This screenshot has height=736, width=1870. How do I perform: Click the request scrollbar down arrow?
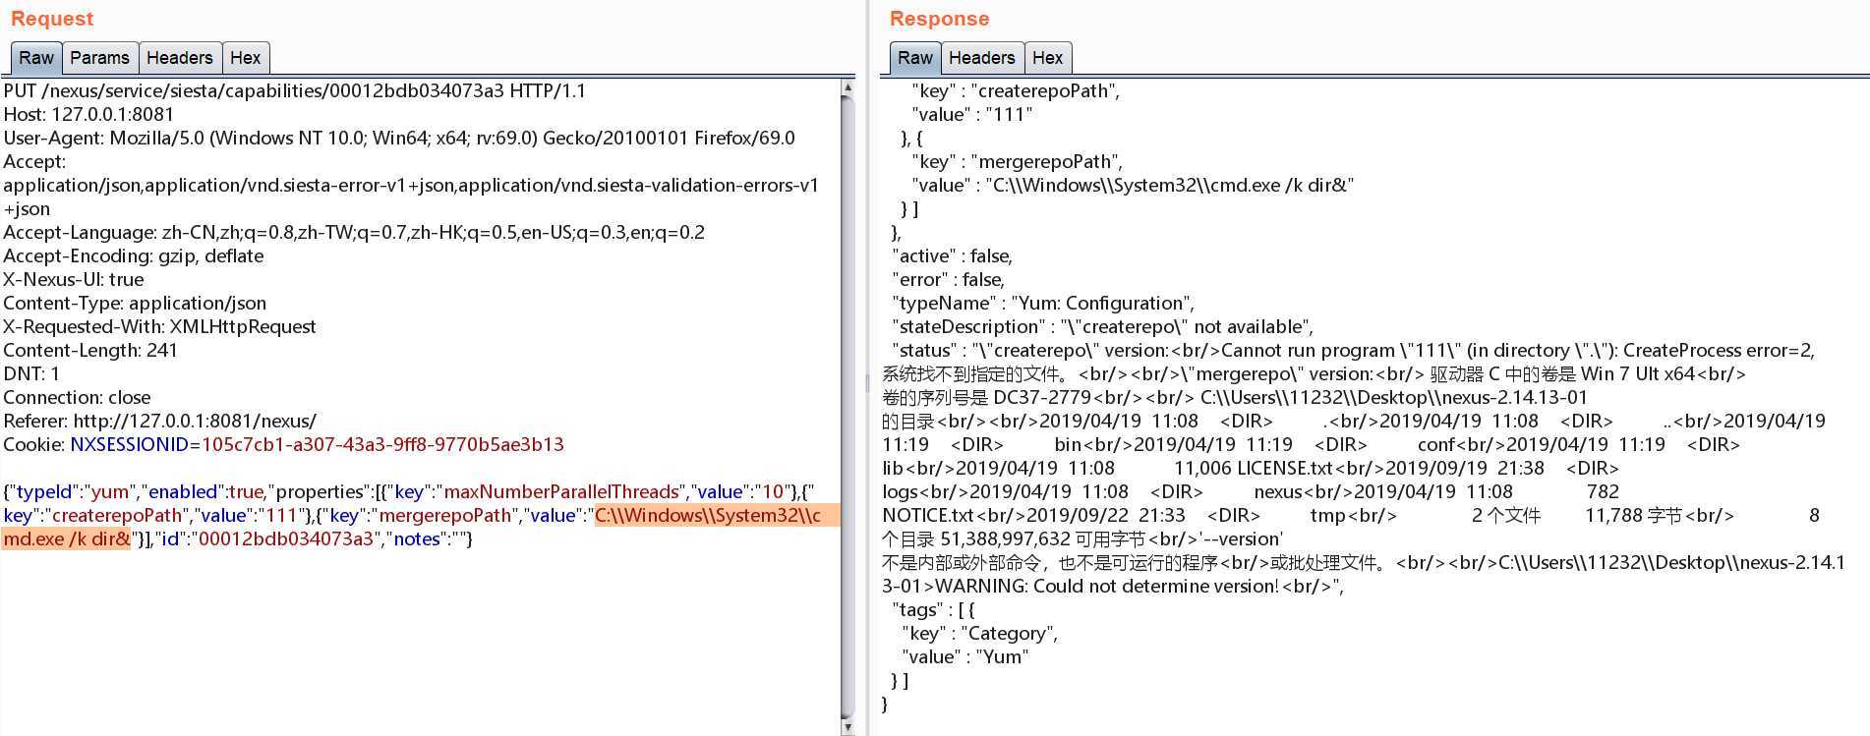847,727
